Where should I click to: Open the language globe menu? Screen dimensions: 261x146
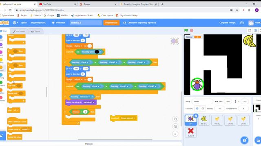pos(15,23)
